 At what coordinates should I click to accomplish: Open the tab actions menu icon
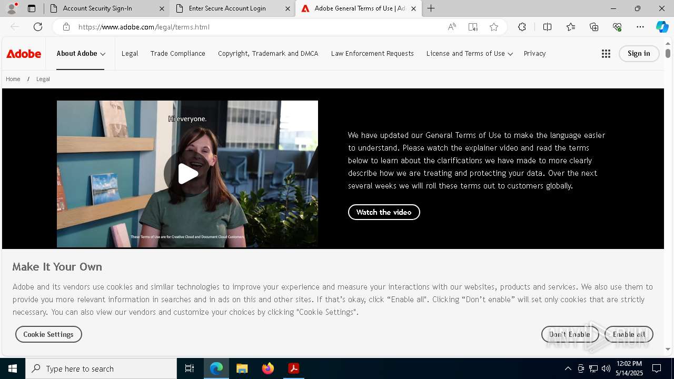click(32, 8)
